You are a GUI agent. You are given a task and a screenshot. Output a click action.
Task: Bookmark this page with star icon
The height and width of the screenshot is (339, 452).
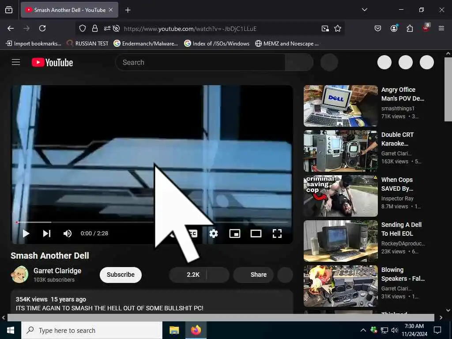coord(338,28)
